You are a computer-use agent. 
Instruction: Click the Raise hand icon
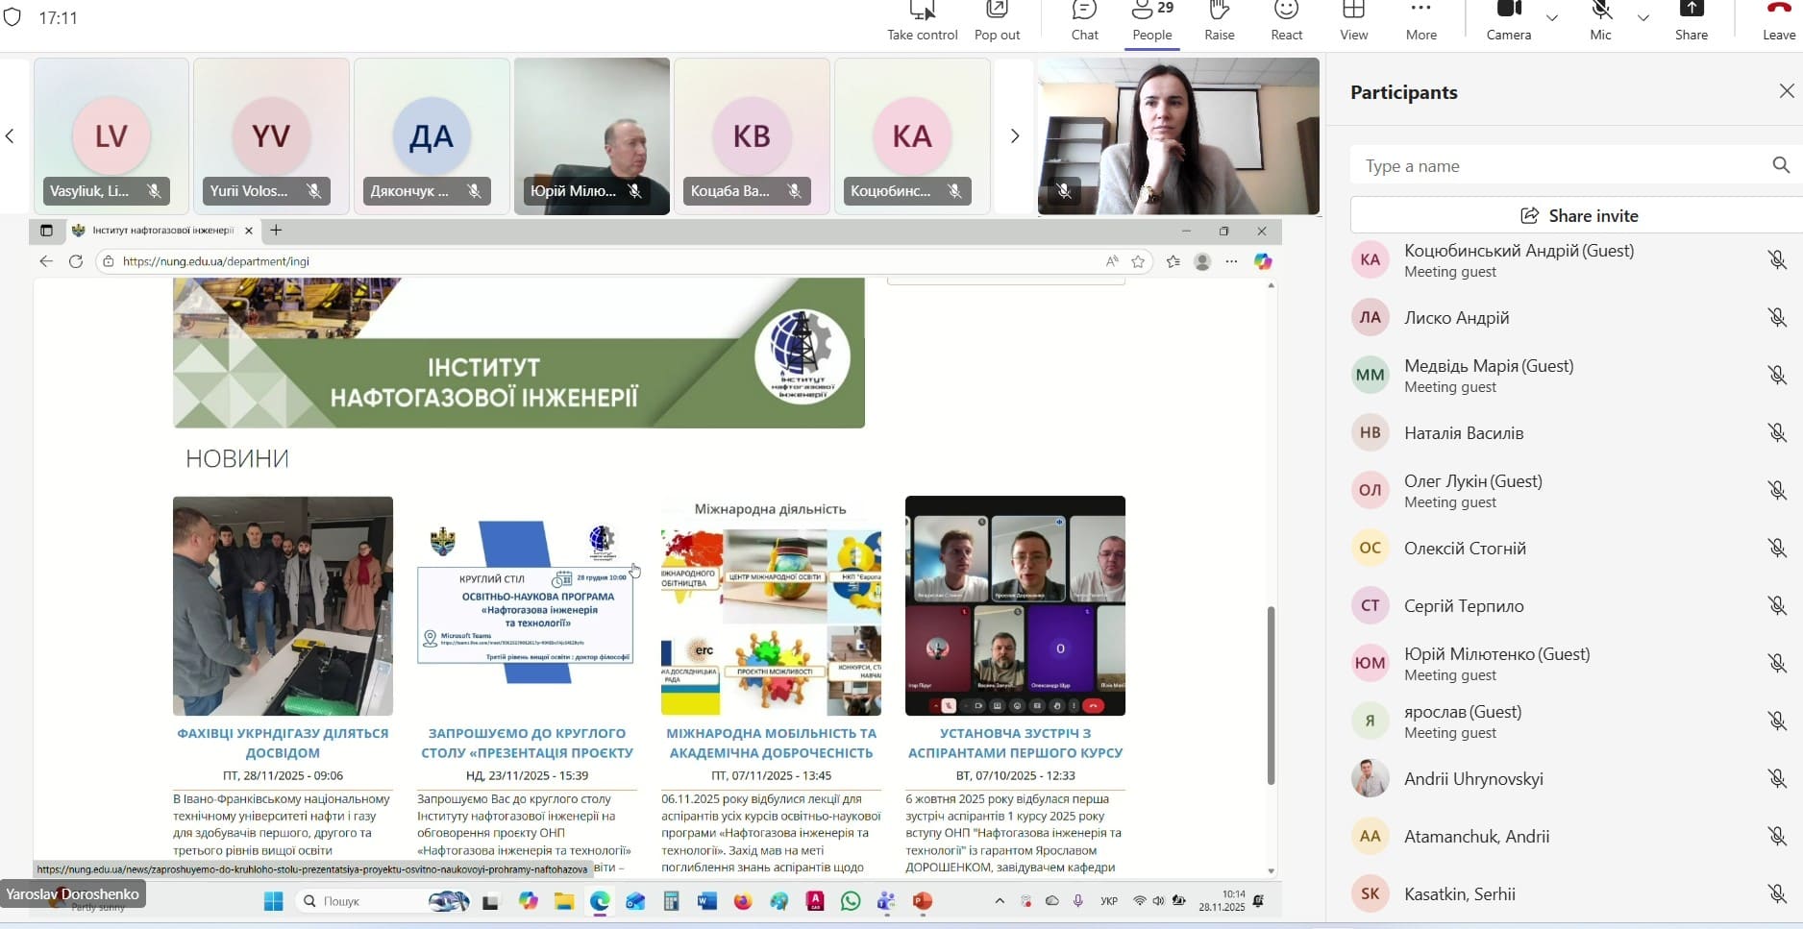(x=1219, y=19)
